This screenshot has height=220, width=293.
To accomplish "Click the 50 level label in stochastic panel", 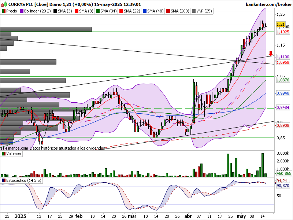I will point(279,196).
